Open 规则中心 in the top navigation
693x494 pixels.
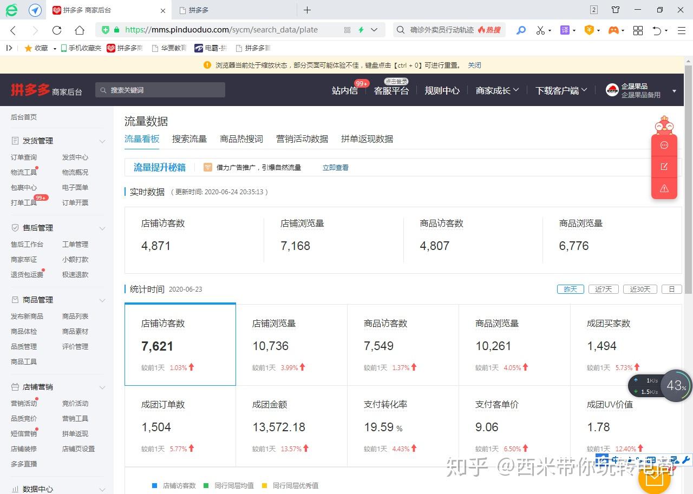coord(442,90)
